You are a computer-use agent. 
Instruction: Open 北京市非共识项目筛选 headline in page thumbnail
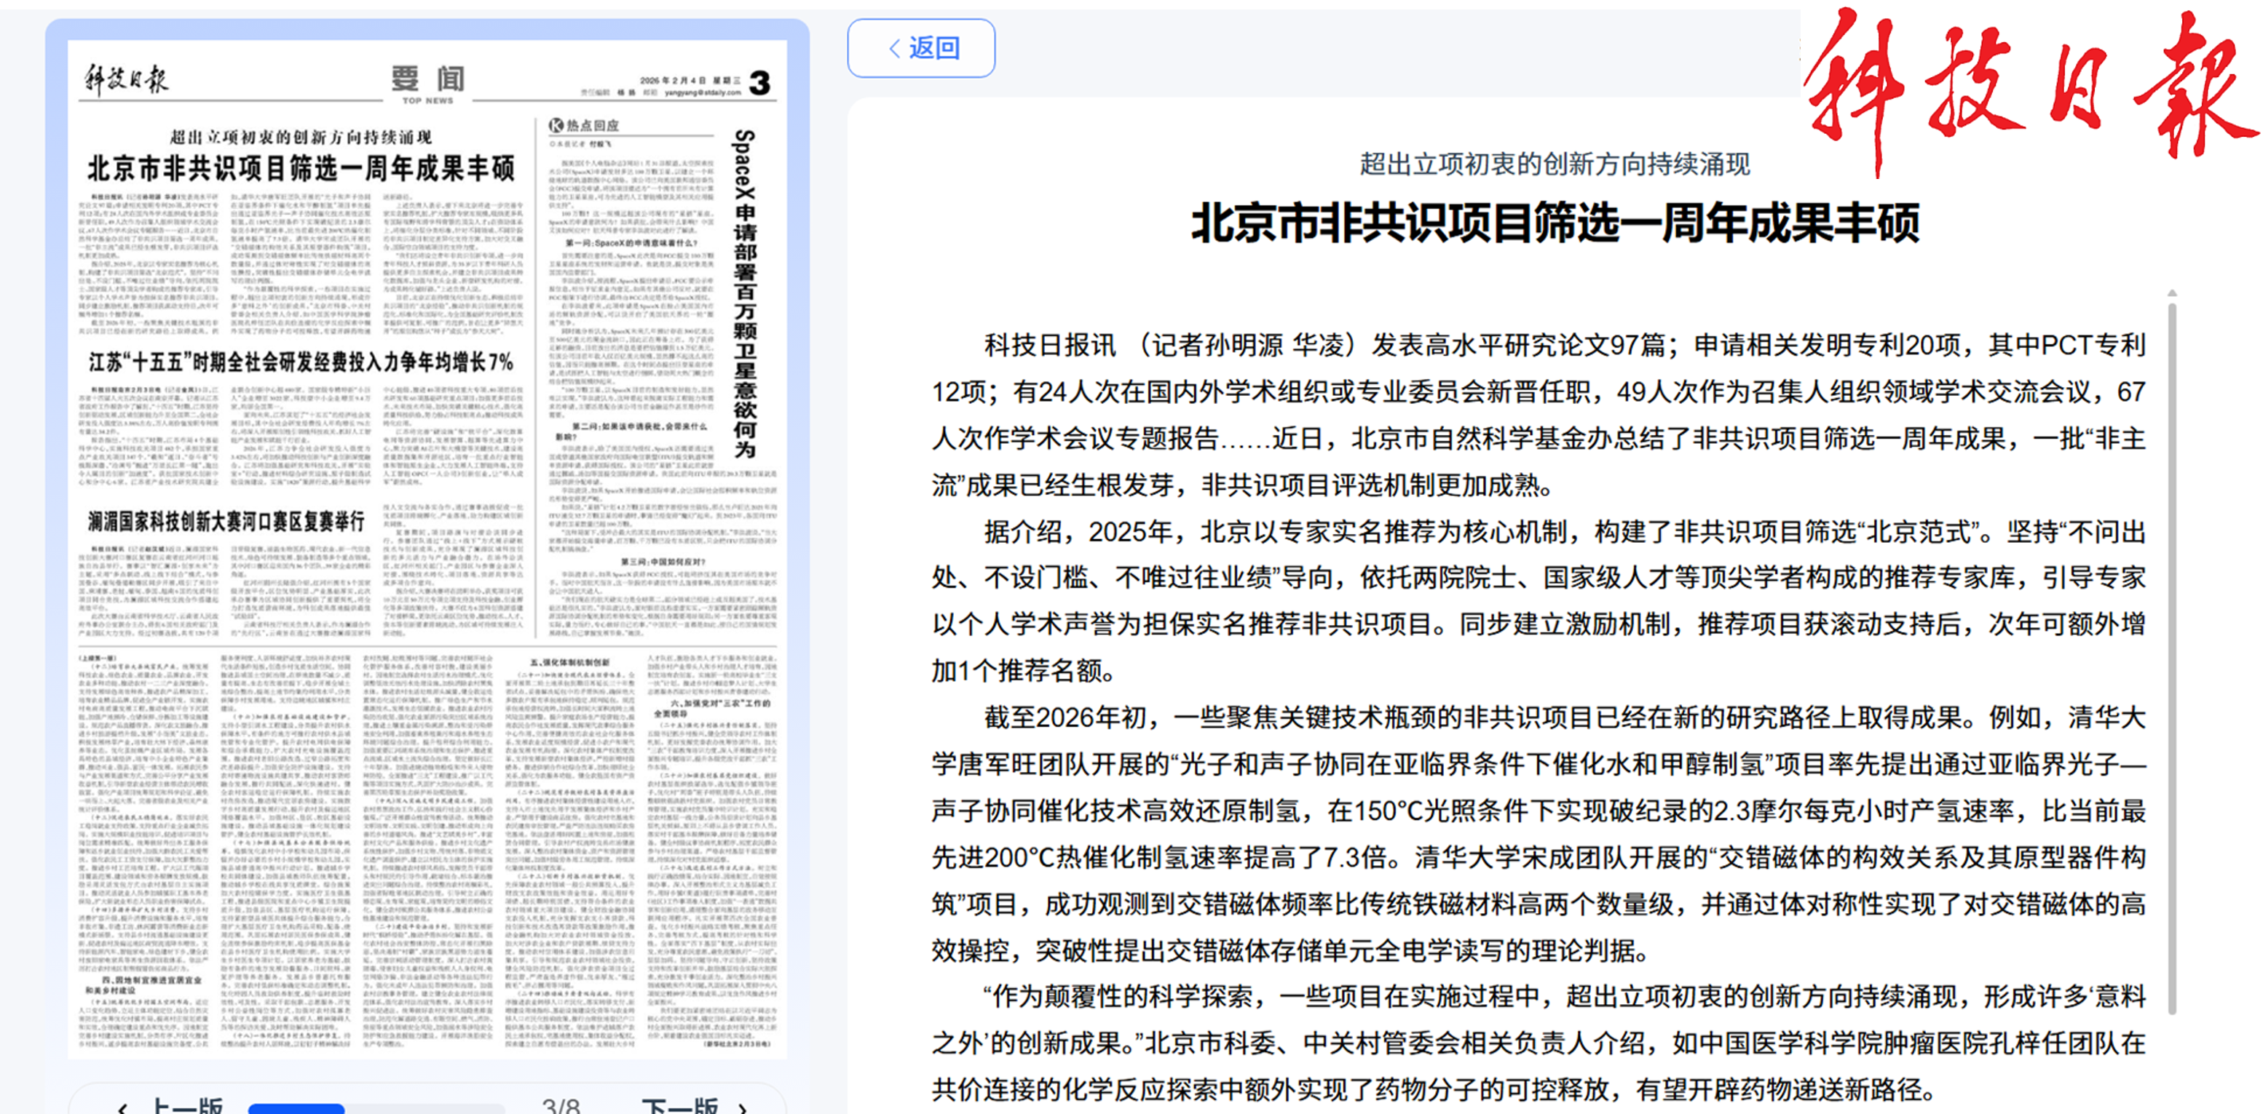pyautogui.click(x=301, y=167)
